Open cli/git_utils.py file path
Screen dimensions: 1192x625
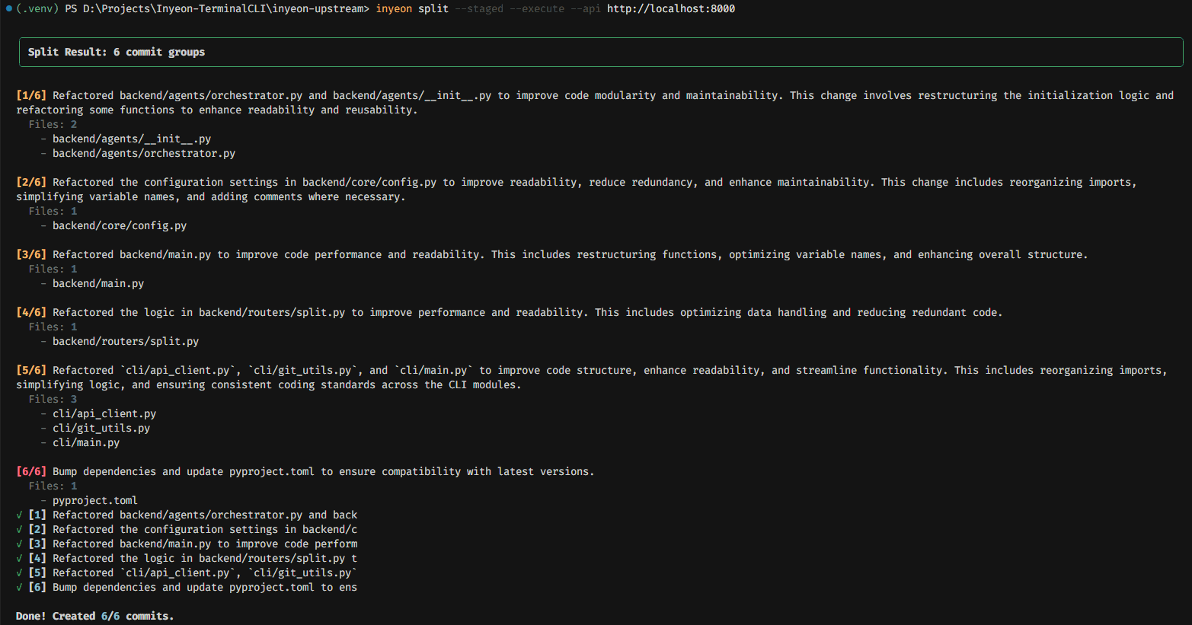101,428
